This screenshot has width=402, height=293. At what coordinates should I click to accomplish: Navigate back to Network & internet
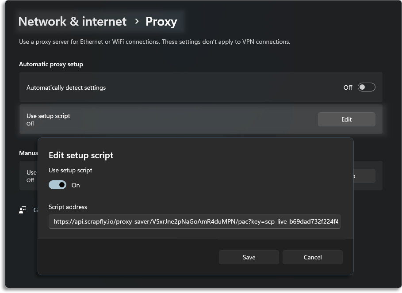(x=72, y=21)
